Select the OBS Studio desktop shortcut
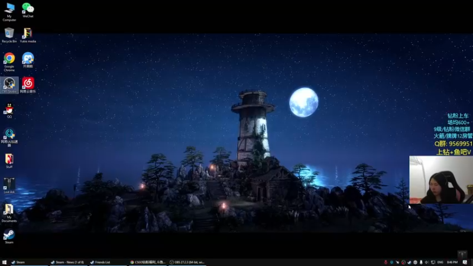 (x=9, y=85)
